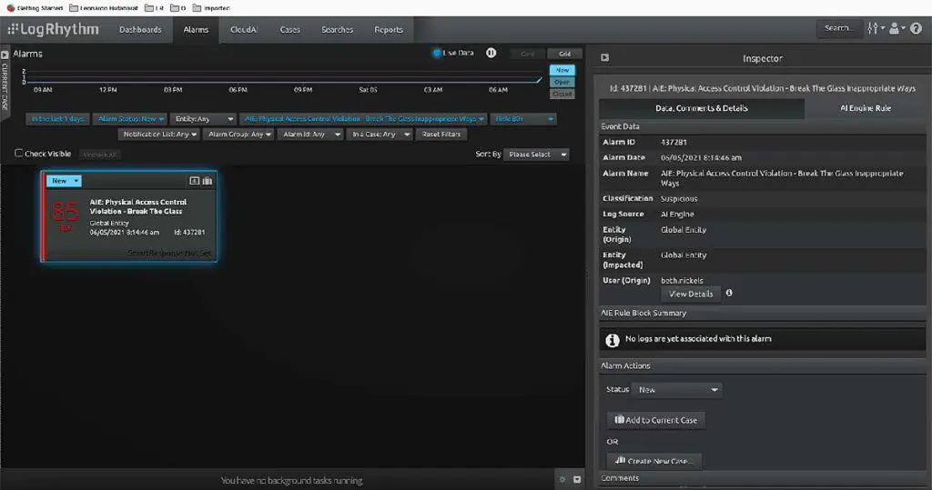
Task: Click the Uncheck All button
Action: point(100,155)
